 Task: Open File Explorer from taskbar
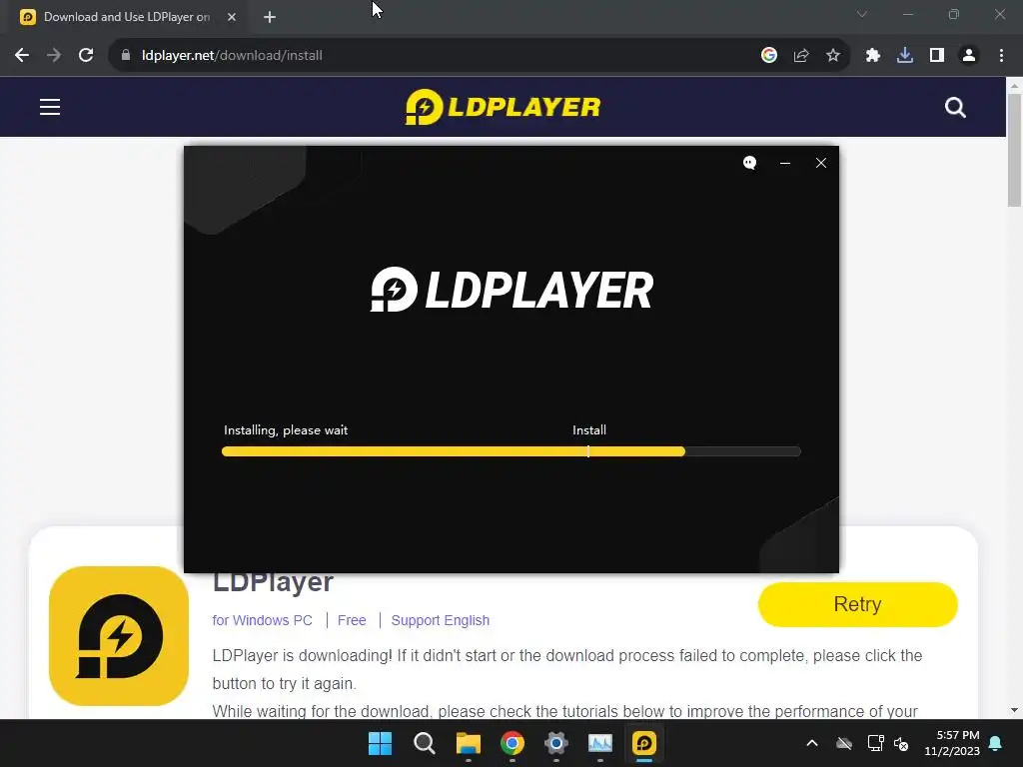point(468,743)
